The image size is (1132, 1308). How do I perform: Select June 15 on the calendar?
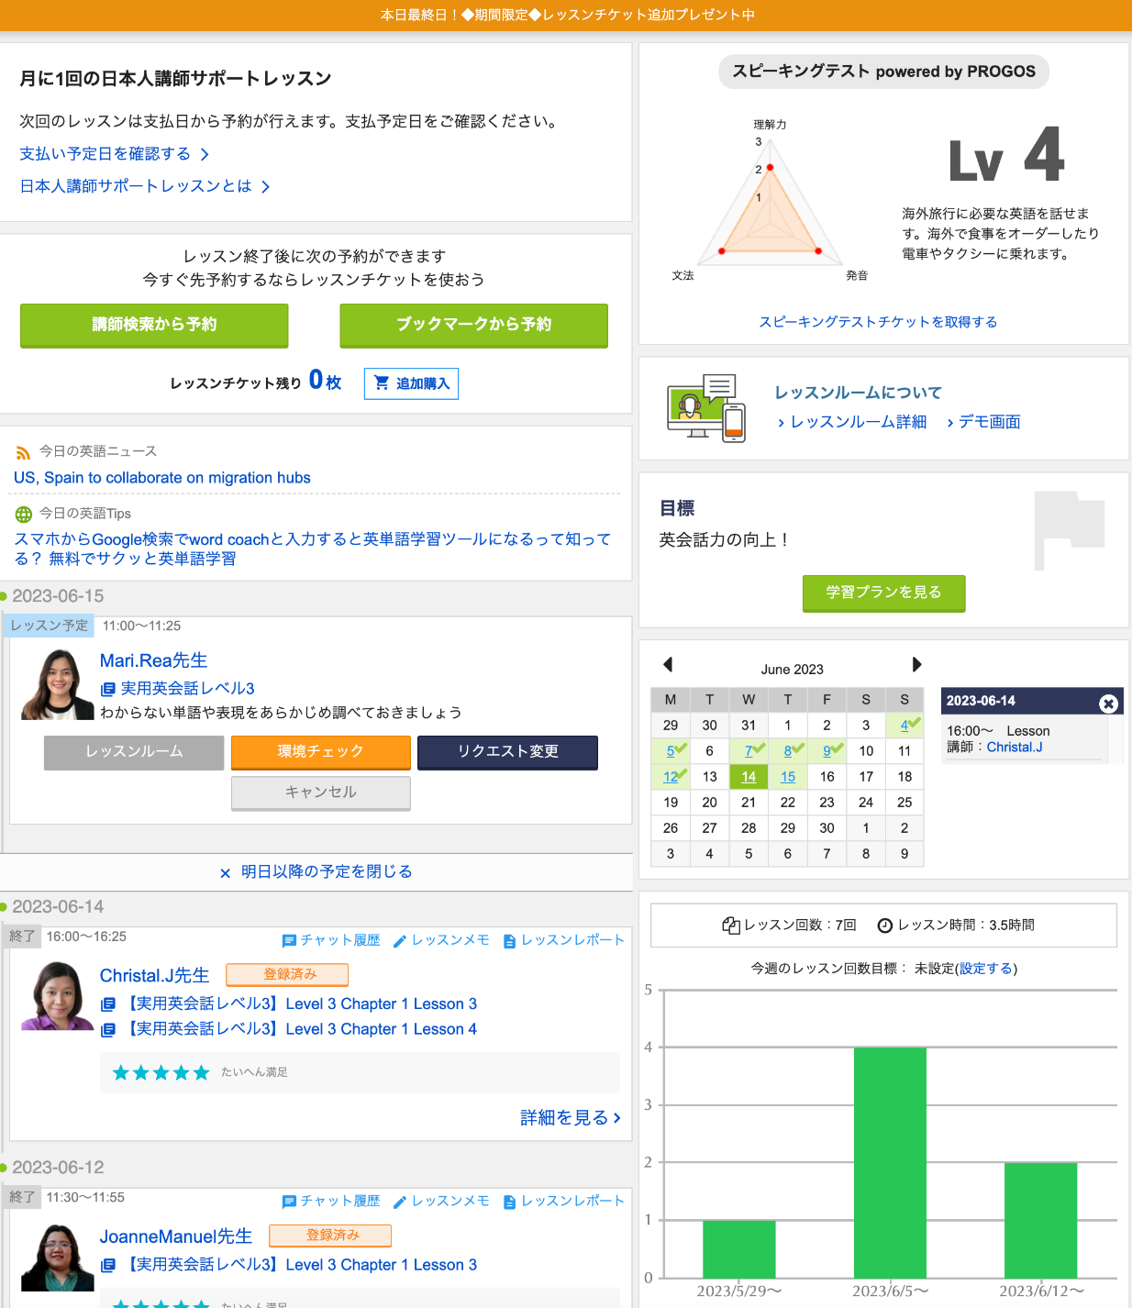coord(787,777)
